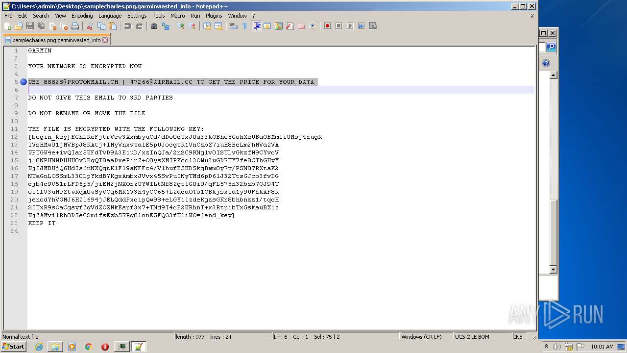Click background window scrollbar down arrow

(553, 269)
